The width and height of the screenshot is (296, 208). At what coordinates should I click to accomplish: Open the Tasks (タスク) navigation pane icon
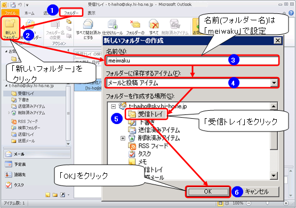pos(9,184)
